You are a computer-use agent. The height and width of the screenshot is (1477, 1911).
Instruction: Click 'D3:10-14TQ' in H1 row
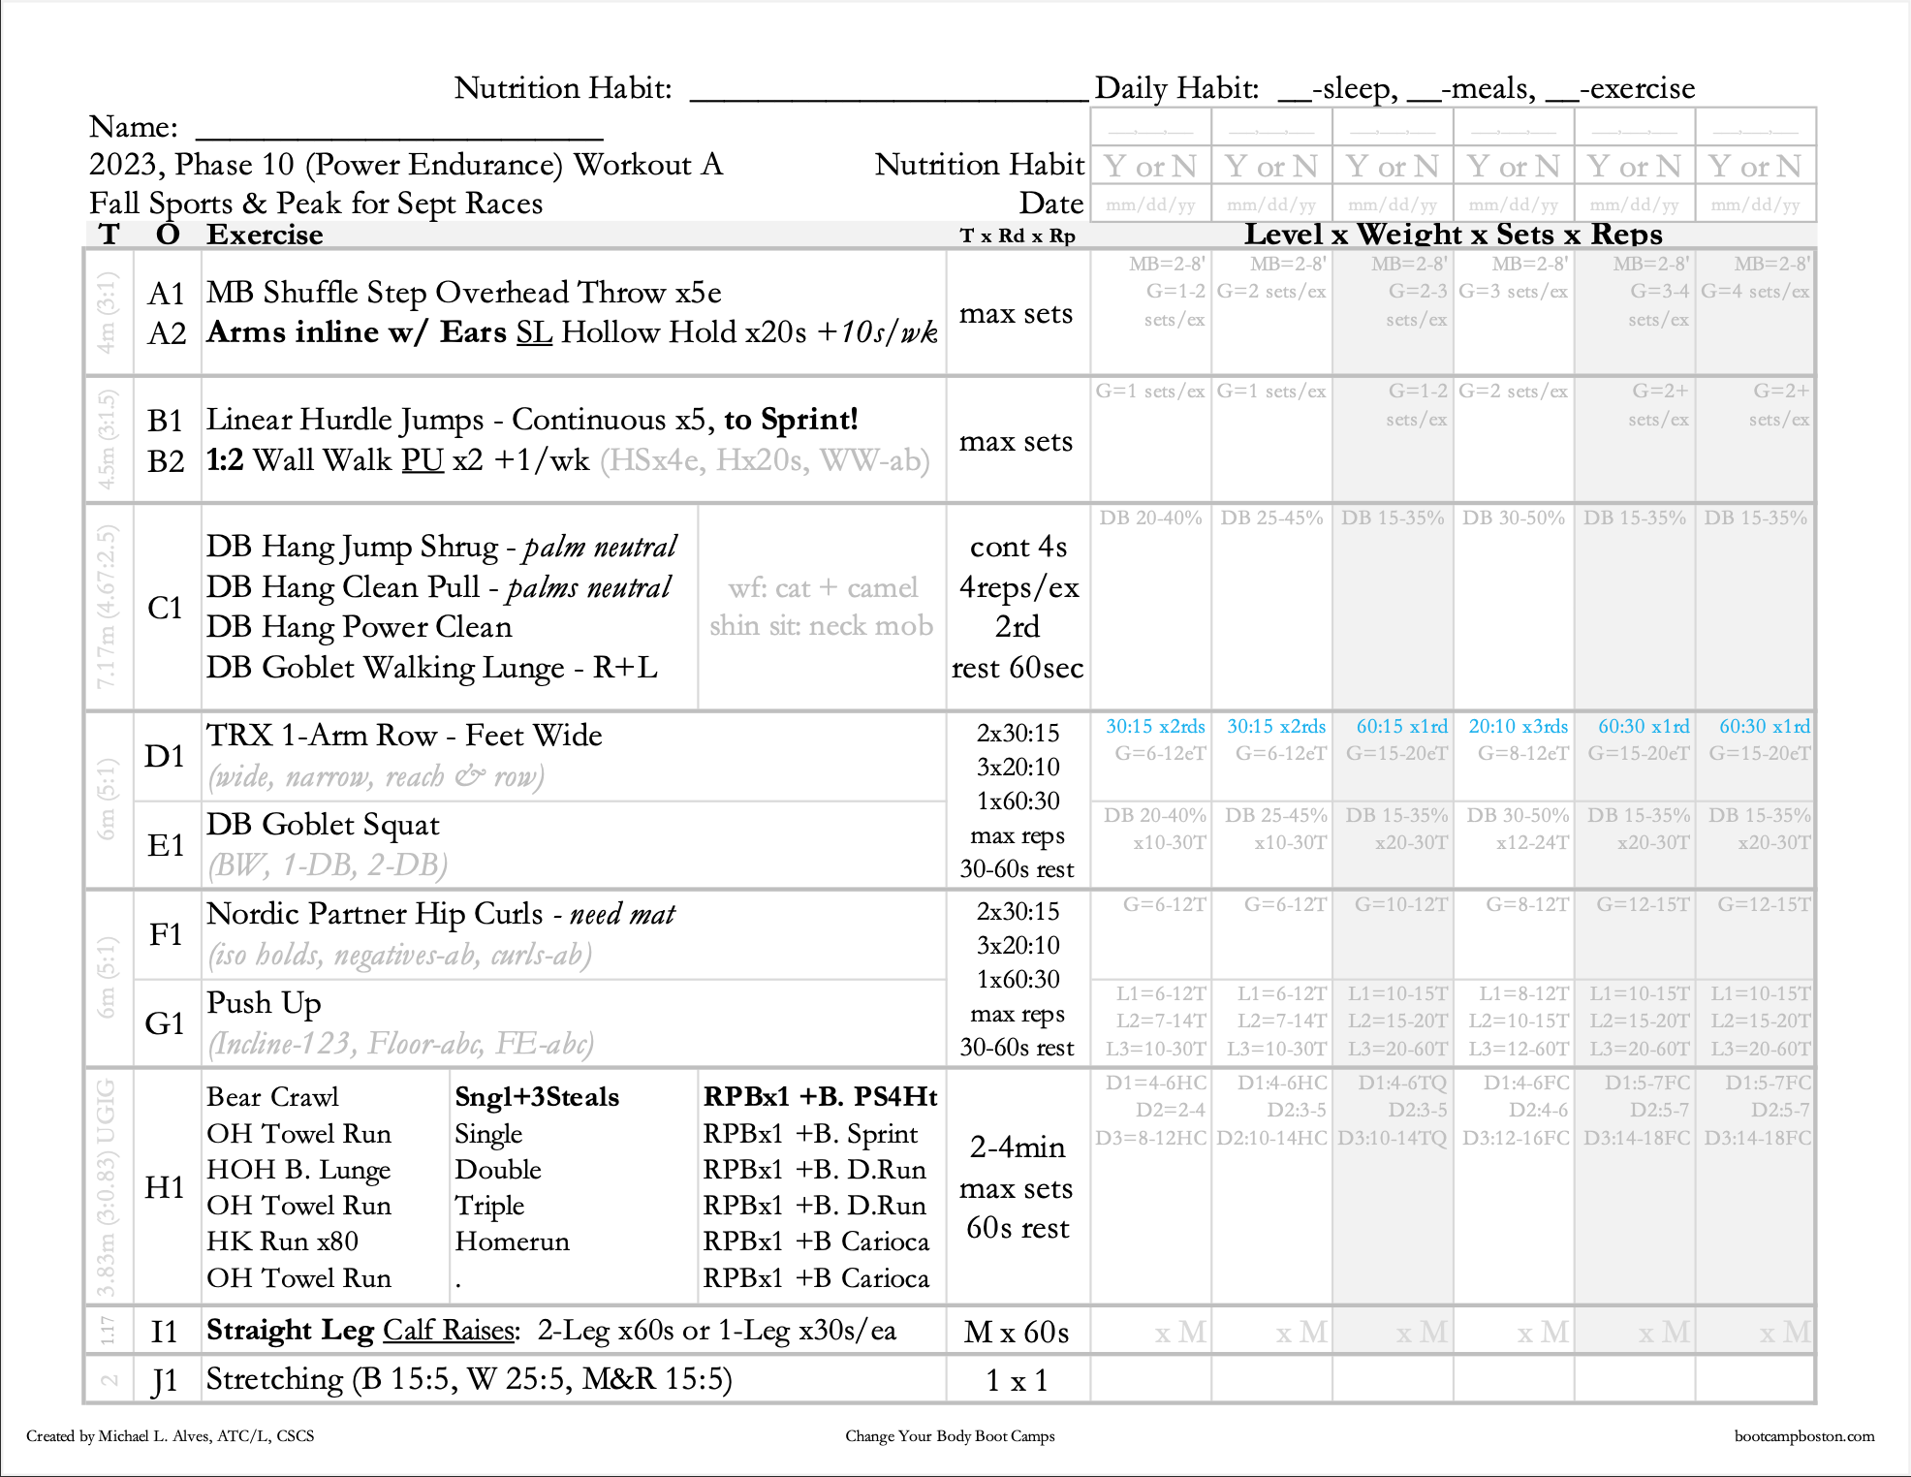point(1393,1139)
